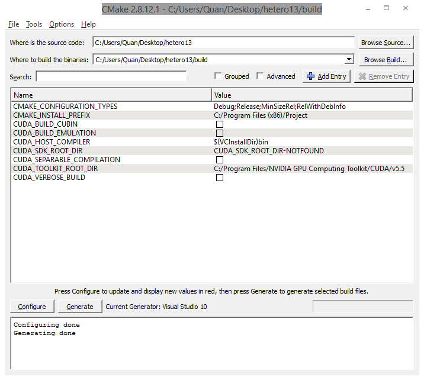424x380 pixels.
Task: Click the Browse Build button
Action: click(x=386, y=60)
